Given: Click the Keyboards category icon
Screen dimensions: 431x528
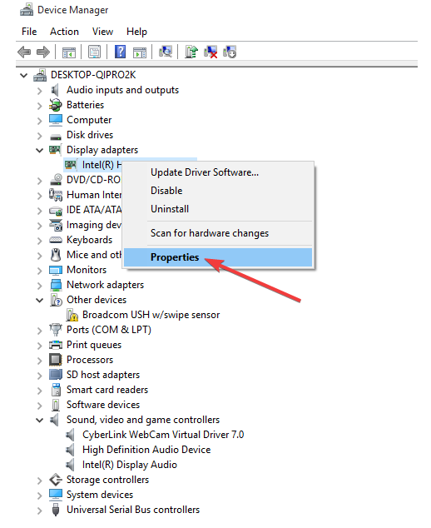Looking at the screenshot, I should pyautogui.click(x=56, y=240).
